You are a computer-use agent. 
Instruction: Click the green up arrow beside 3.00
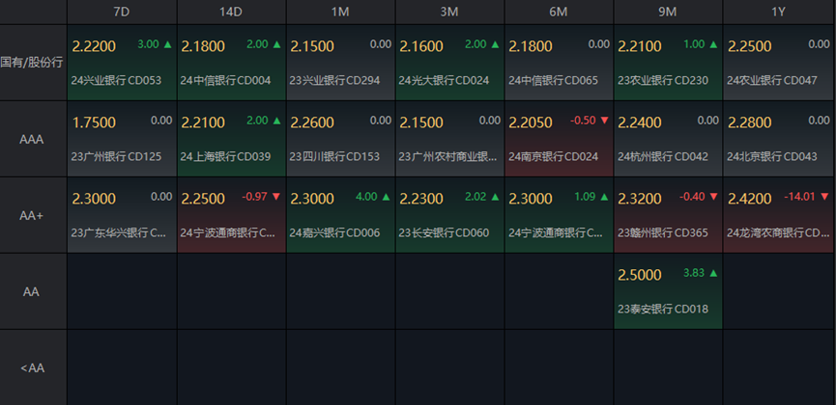pyautogui.click(x=168, y=44)
